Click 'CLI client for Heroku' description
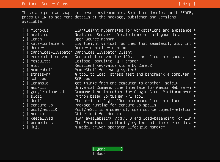The width and height of the screenshot is (220, 162). coord(98,114)
